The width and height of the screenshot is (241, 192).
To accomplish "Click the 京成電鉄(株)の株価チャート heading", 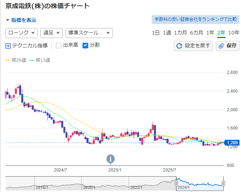I will [48, 6].
